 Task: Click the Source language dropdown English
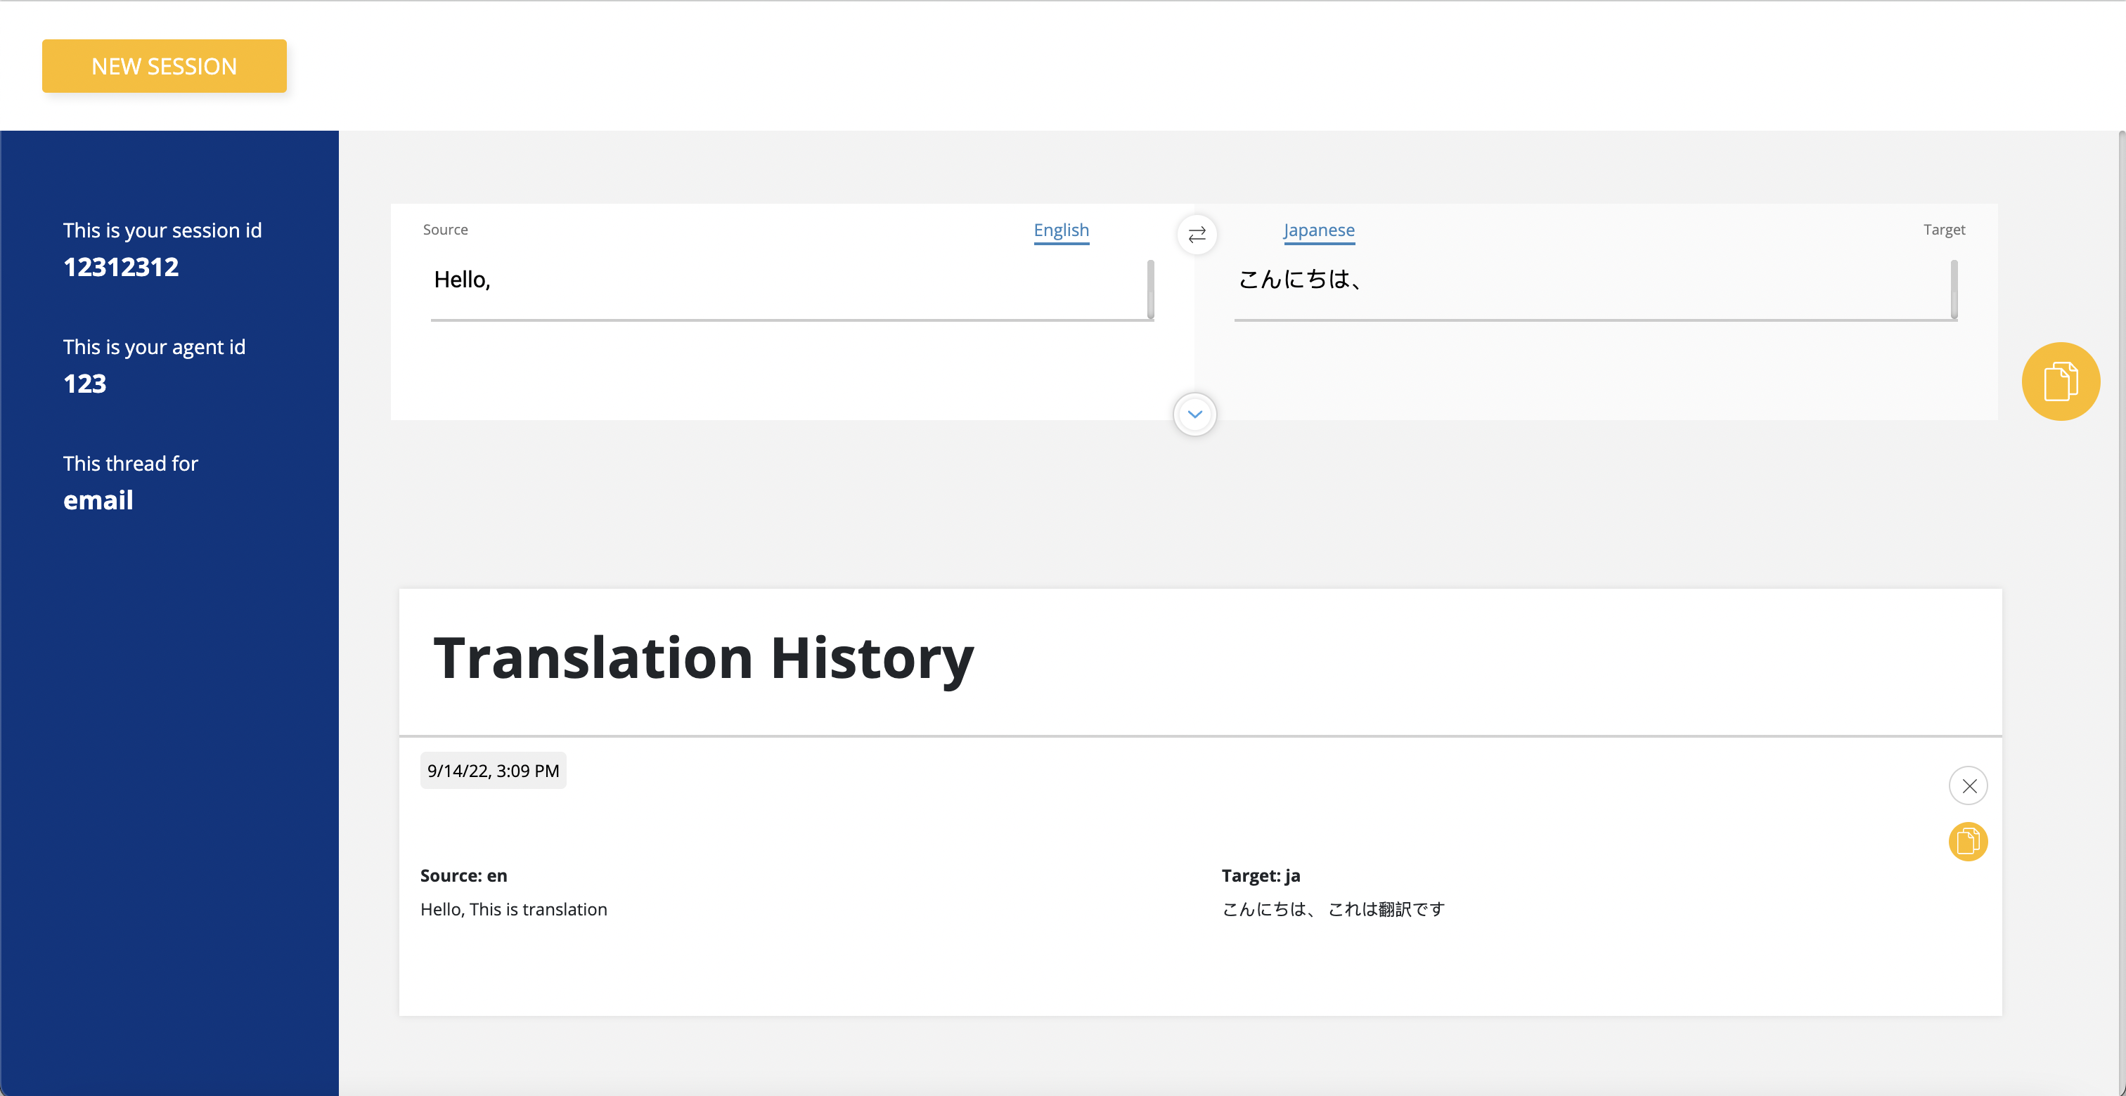tap(1062, 229)
